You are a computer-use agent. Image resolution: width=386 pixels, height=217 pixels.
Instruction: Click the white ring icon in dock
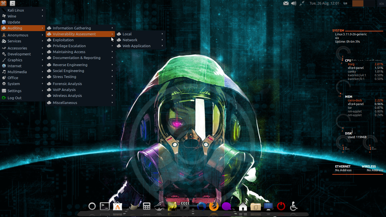(92, 206)
